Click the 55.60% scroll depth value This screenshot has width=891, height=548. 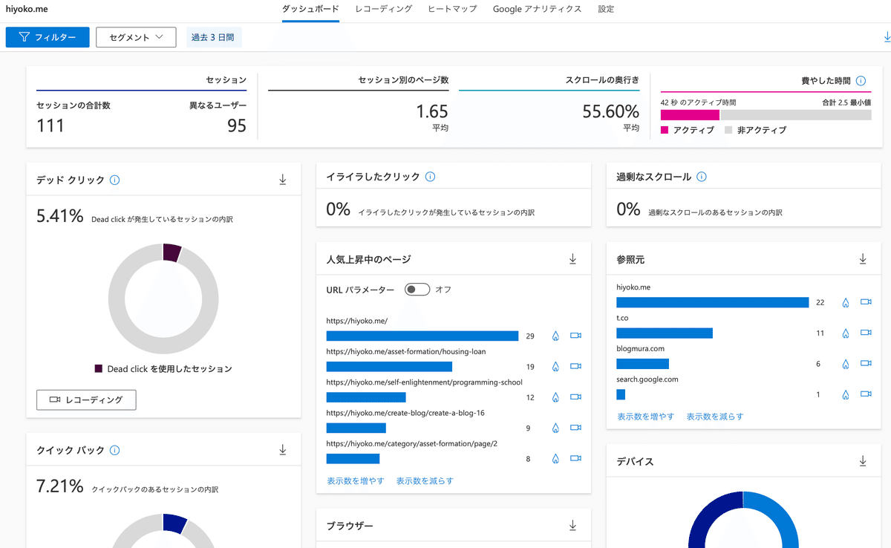[x=610, y=111]
